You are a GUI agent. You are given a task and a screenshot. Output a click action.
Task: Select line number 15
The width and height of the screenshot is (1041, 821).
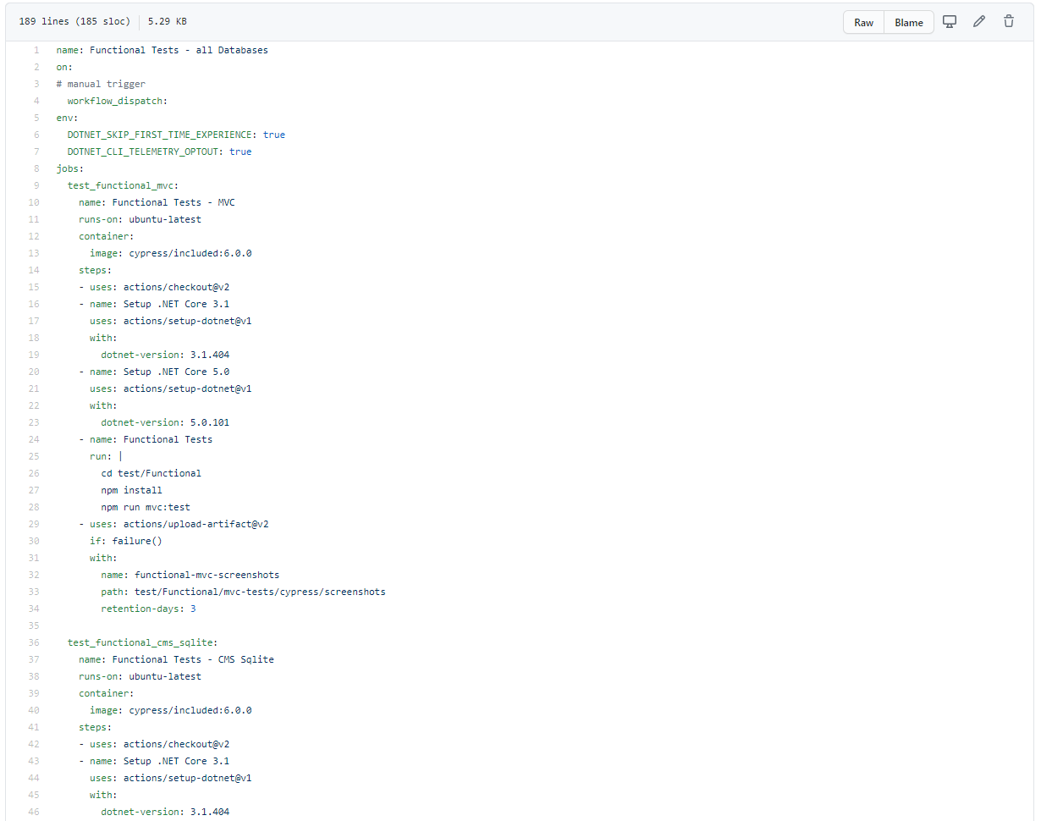[x=34, y=287]
